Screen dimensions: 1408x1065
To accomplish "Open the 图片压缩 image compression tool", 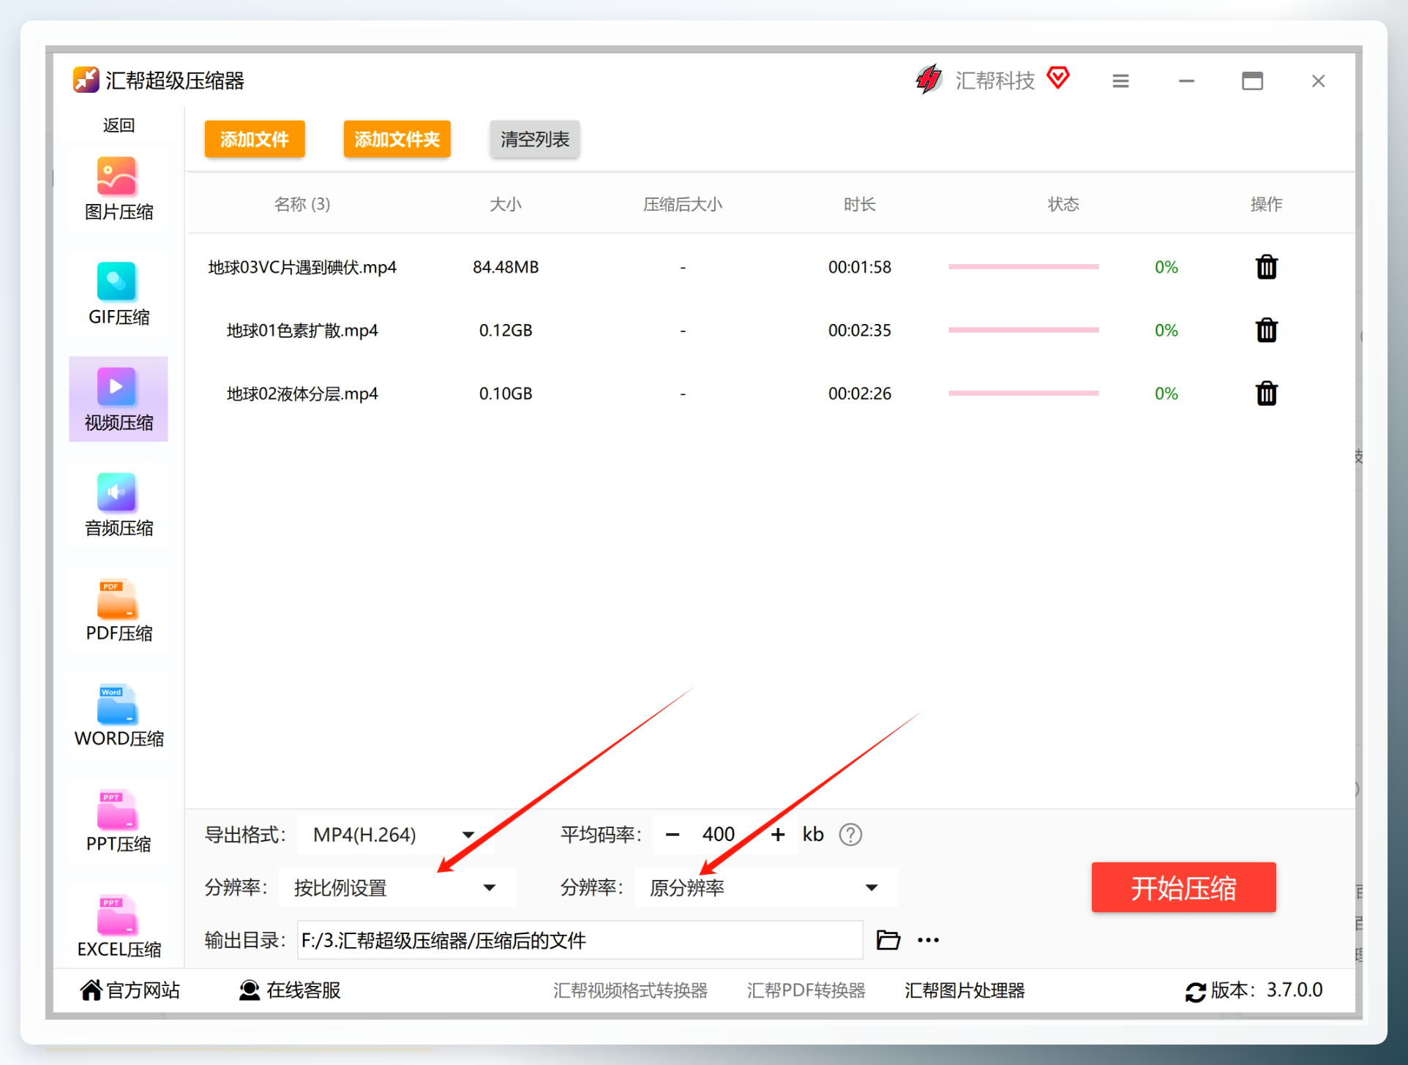I will click(x=119, y=189).
